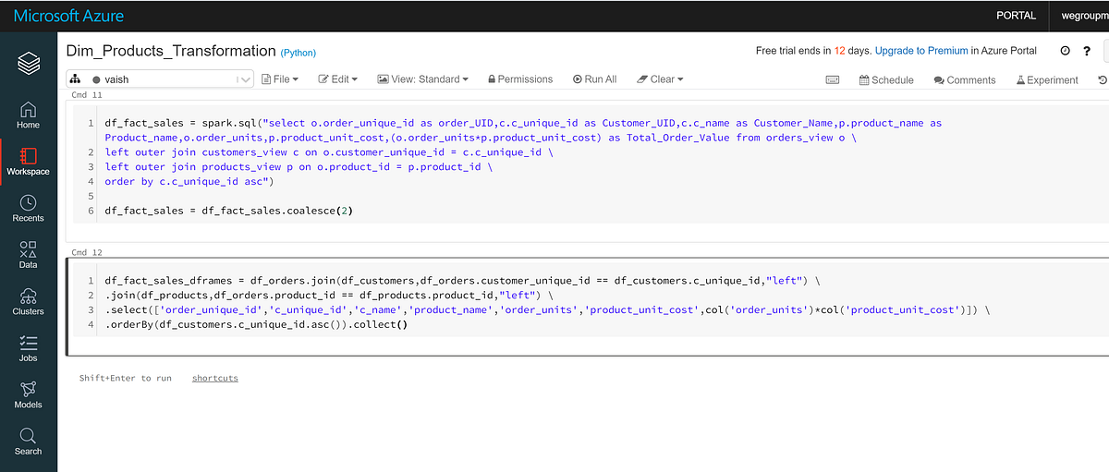
Task: Open the File menu
Action: click(x=280, y=79)
